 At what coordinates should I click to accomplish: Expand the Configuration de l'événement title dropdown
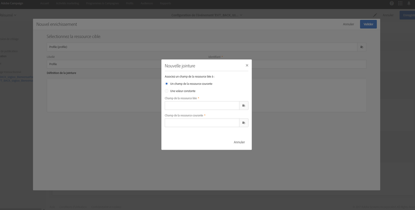[x=207, y=15]
